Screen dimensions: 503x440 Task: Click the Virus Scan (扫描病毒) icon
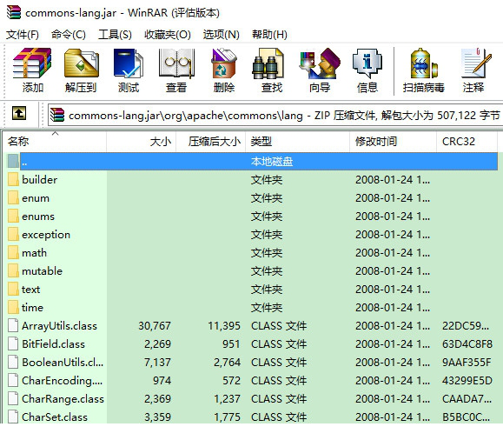[424, 63]
